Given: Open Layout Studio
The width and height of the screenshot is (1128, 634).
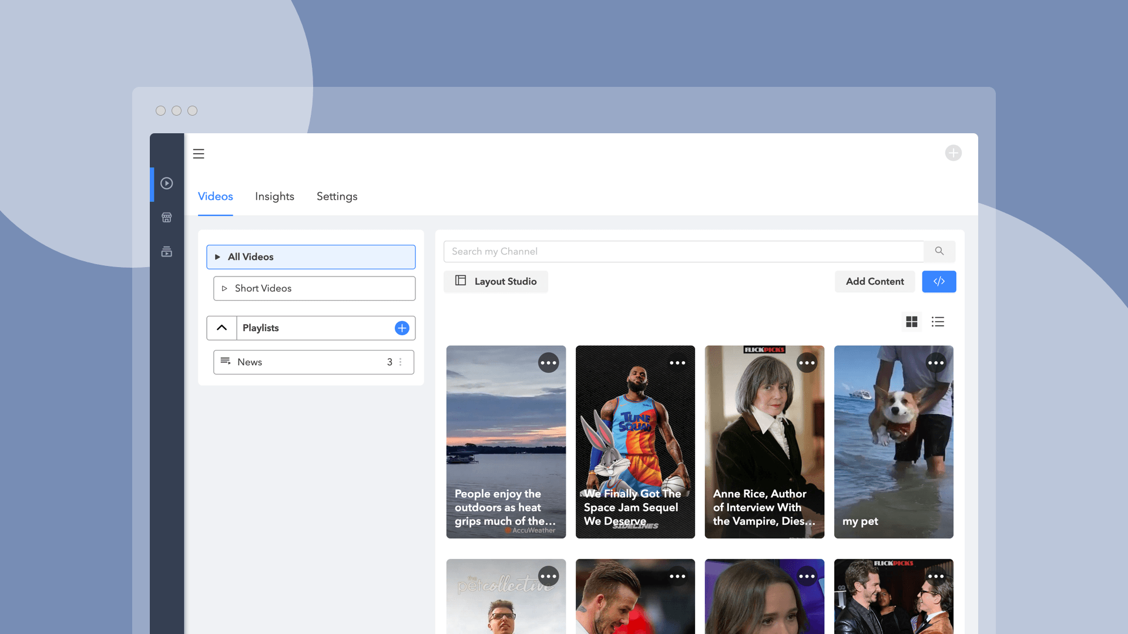Looking at the screenshot, I should (x=496, y=281).
